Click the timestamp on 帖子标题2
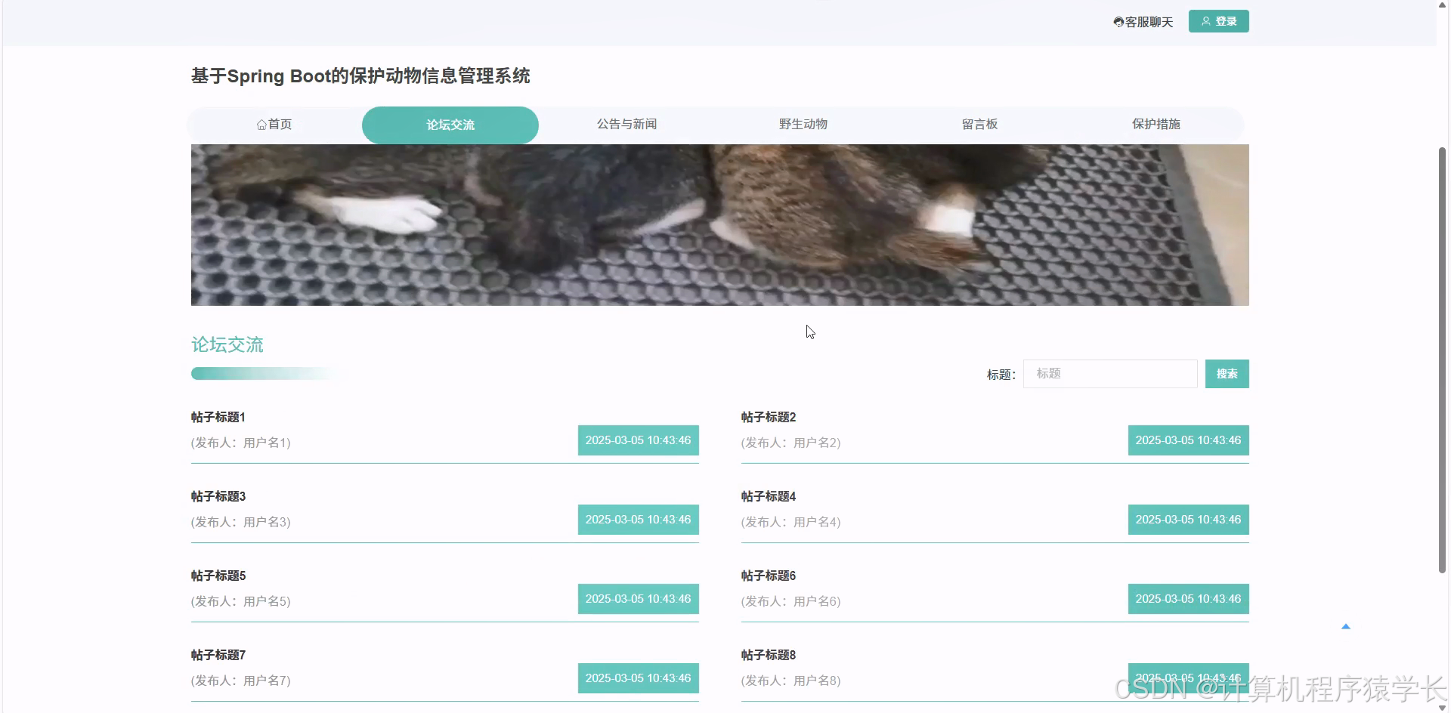 click(1188, 440)
